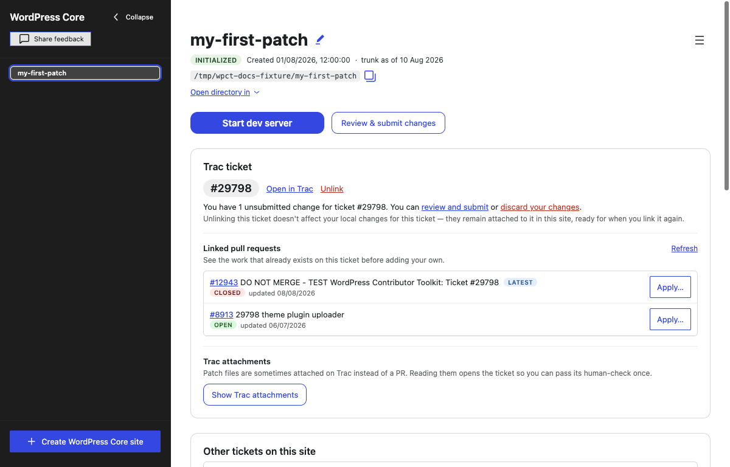Click the plus icon in Create WordPress Core site
The height and width of the screenshot is (467, 730).
point(32,441)
